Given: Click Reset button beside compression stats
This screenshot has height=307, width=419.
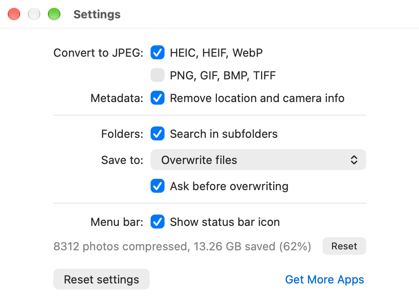Looking at the screenshot, I should (x=344, y=246).
